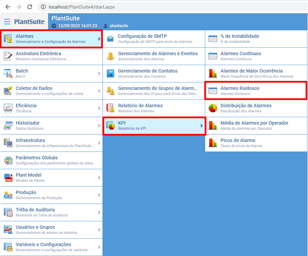Expand the Variáveis e Configurações submenu arrow

(x=99, y=247)
